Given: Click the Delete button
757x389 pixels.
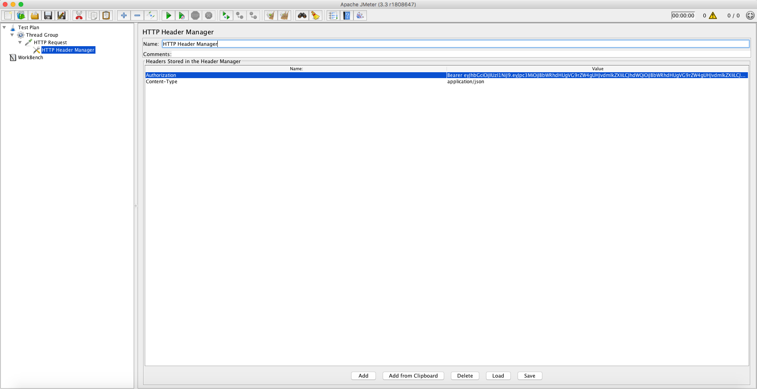Looking at the screenshot, I should coord(465,376).
